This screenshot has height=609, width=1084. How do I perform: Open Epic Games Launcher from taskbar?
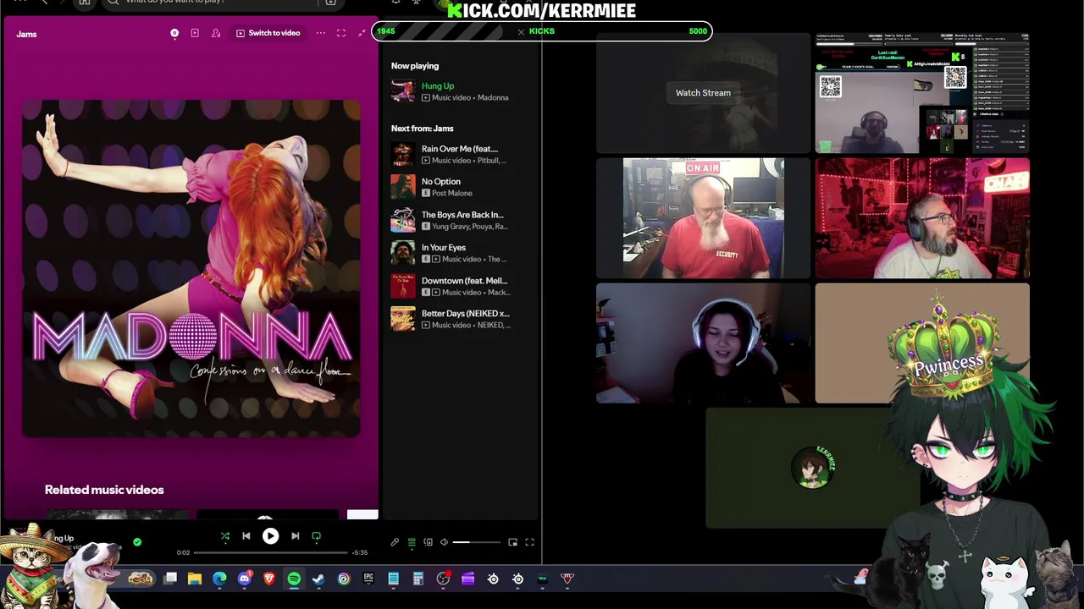368,579
